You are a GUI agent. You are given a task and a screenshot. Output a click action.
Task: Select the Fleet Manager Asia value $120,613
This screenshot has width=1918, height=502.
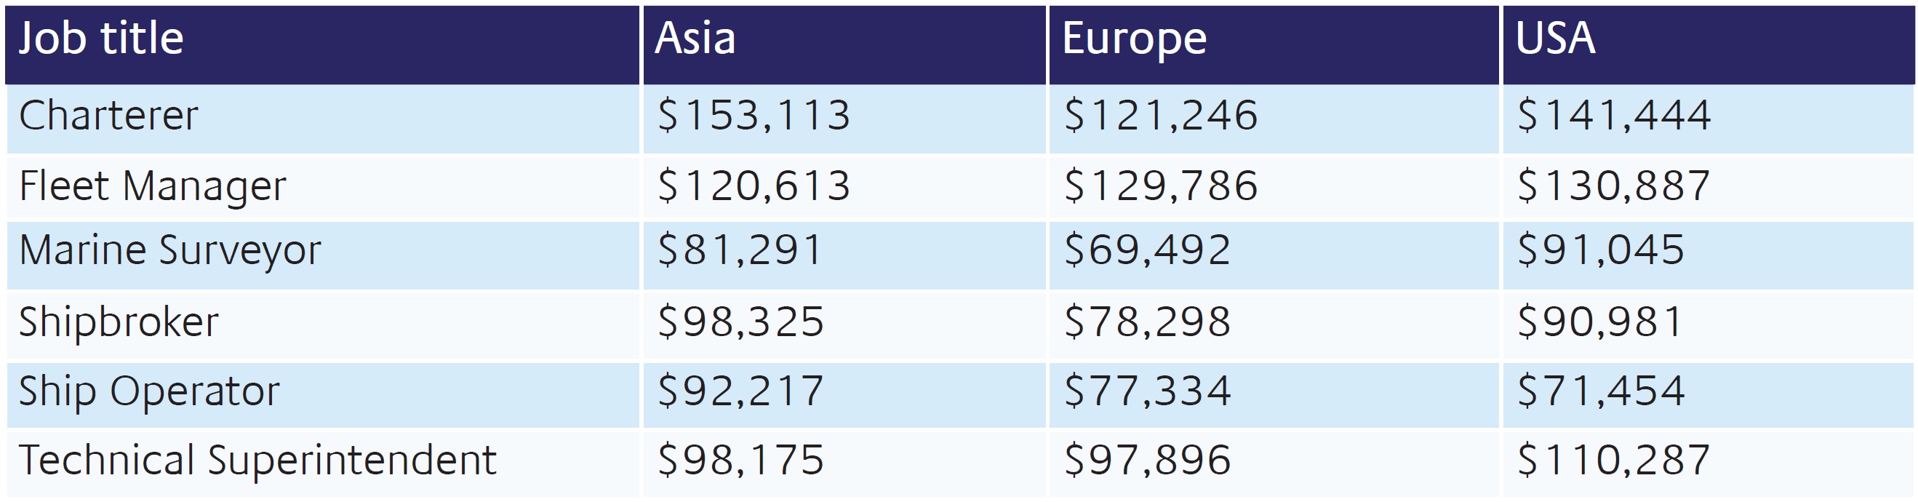click(x=754, y=186)
